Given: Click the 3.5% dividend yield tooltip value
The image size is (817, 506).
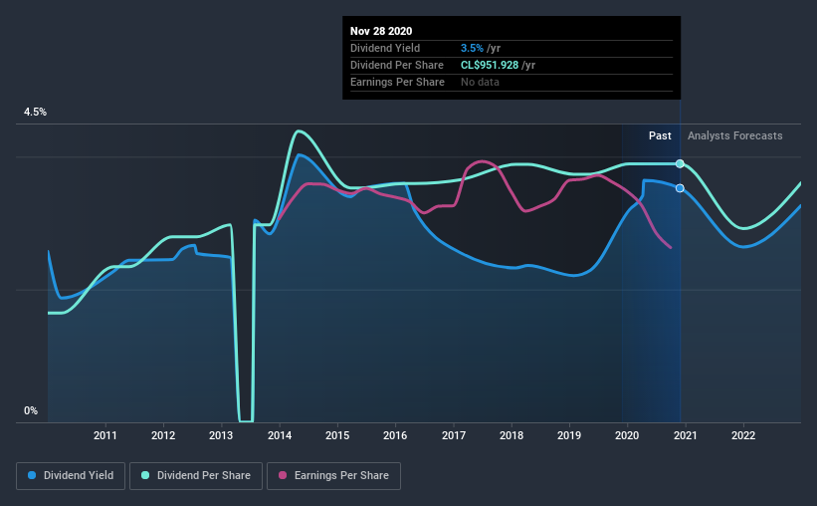Looking at the screenshot, I should [x=472, y=48].
